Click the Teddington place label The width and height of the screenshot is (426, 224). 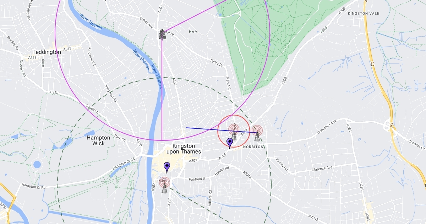(x=47, y=52)
